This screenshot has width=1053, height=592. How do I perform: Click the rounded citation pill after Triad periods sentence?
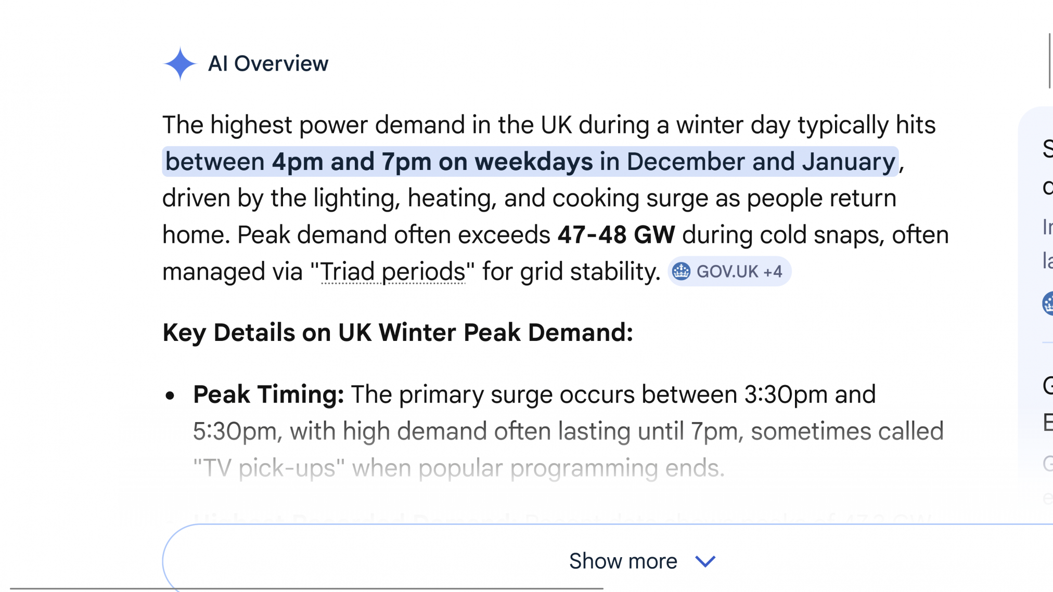728,271
